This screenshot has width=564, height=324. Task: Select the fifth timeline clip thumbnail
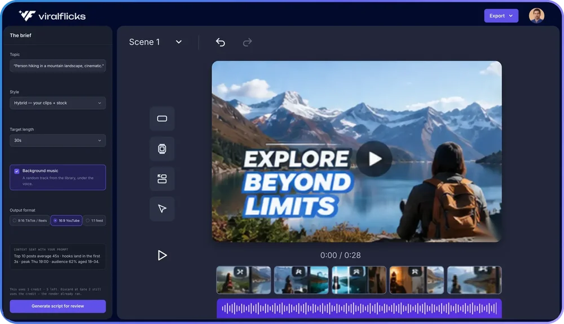pyautogui.click(x=474, y=280)
